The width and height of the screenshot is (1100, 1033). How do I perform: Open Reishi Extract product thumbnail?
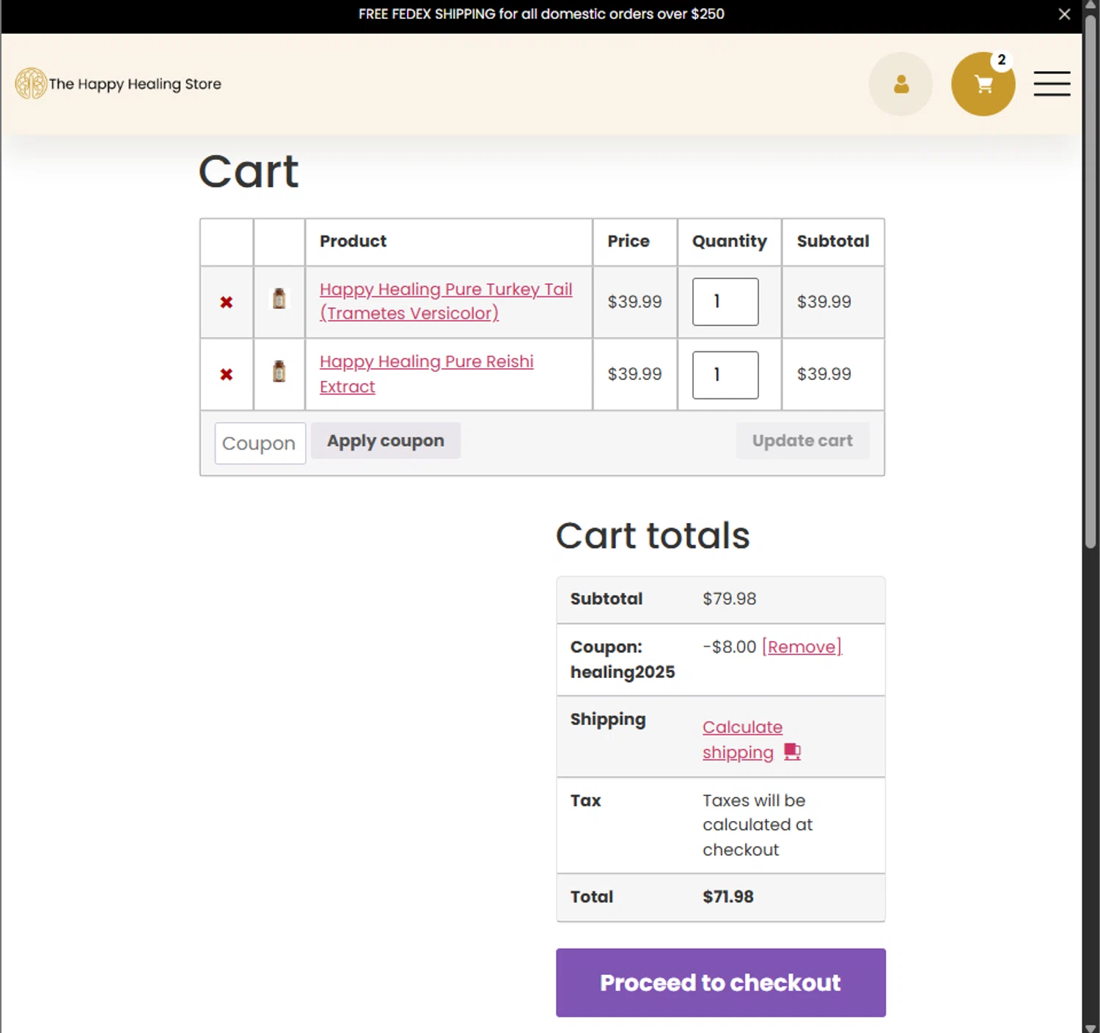(279, 371)
